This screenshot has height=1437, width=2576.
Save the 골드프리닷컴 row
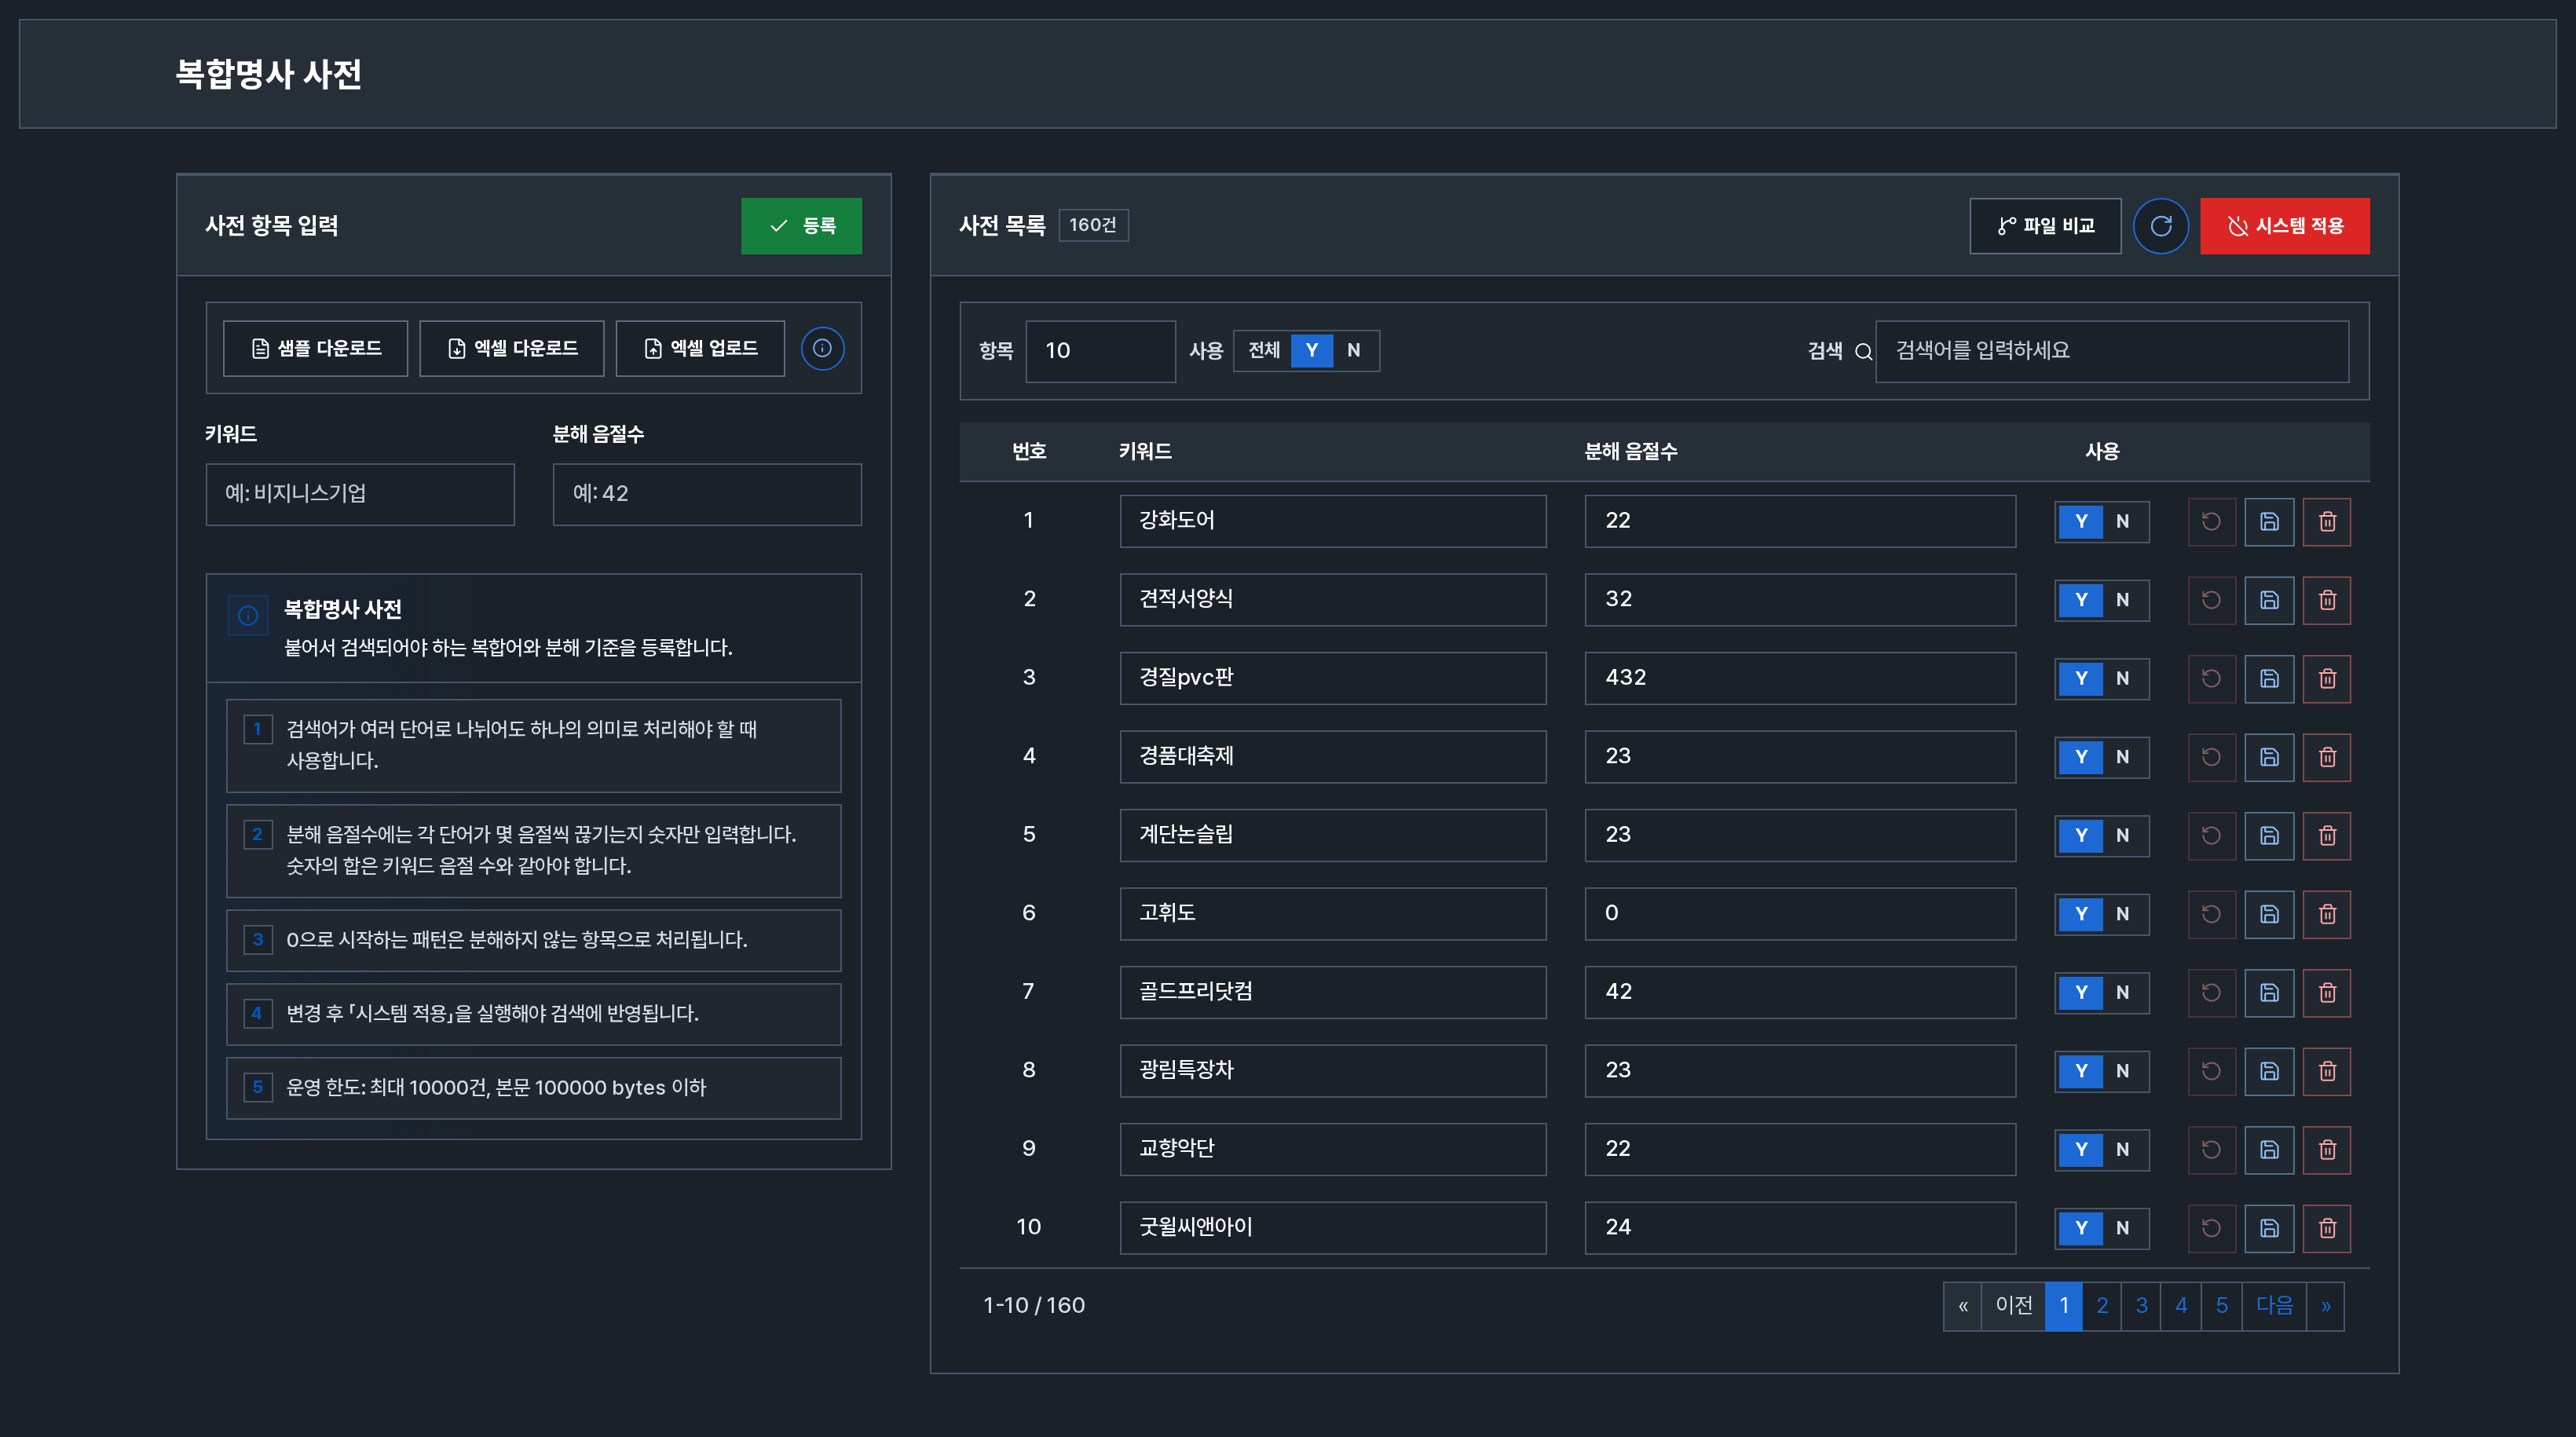[x=2269, y=993]
